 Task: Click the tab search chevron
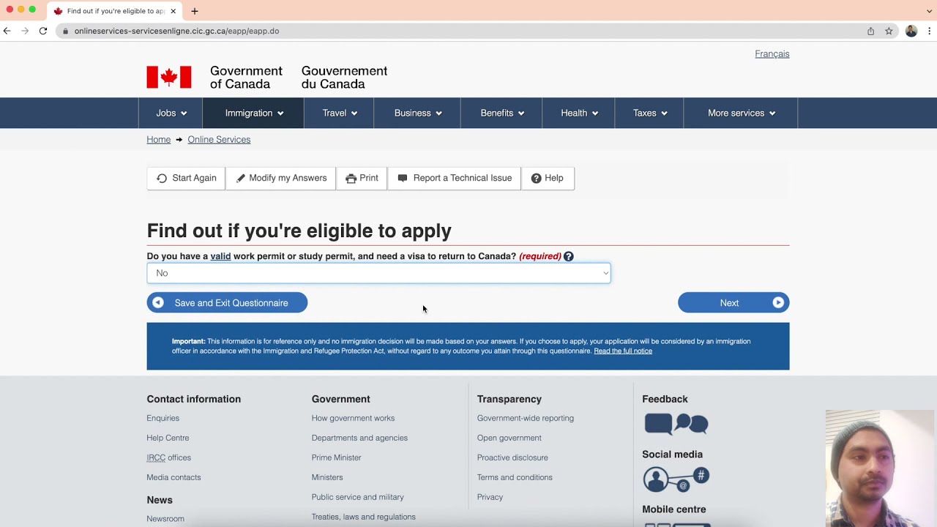pos(929,11)
